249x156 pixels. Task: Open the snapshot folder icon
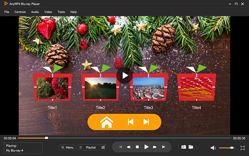191,147
